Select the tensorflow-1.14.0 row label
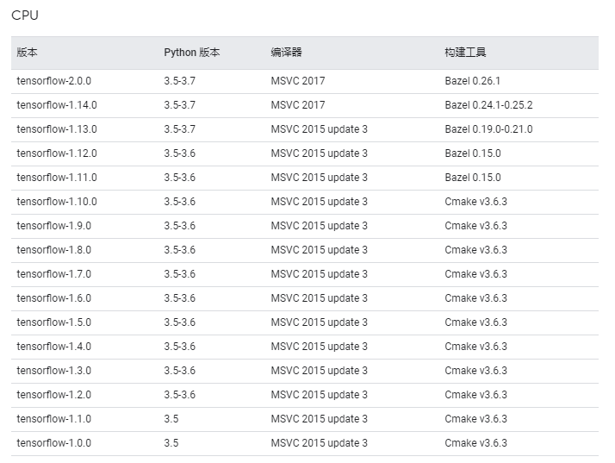The height and width of the screenshot is (463, 615). pos(57,105)
